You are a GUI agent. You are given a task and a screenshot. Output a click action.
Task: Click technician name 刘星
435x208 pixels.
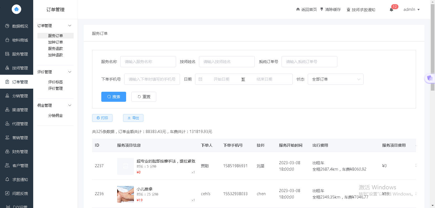[x=261, y=166]
